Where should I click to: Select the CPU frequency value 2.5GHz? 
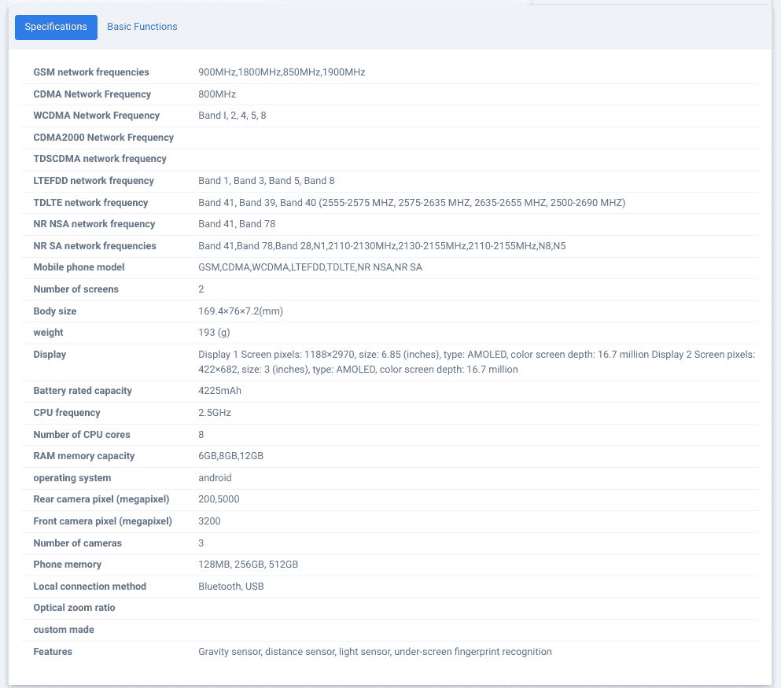(215, 413)
